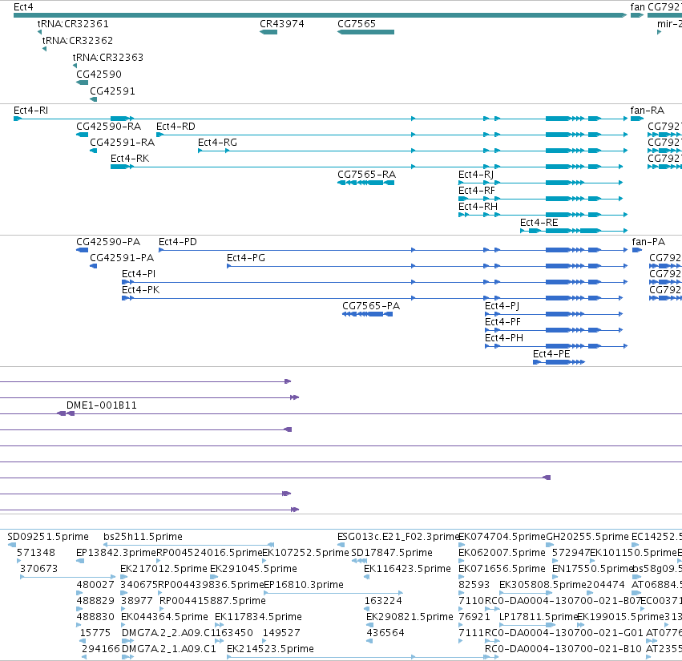The image size is (682, 661).
Task: Click the teal CG7565 gene bar
Action: (x=365, y=32)
